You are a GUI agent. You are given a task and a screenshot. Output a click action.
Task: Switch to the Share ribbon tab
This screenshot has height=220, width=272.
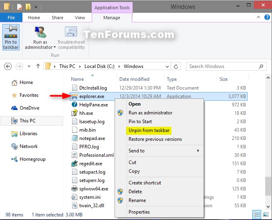[x=57, y=18]
